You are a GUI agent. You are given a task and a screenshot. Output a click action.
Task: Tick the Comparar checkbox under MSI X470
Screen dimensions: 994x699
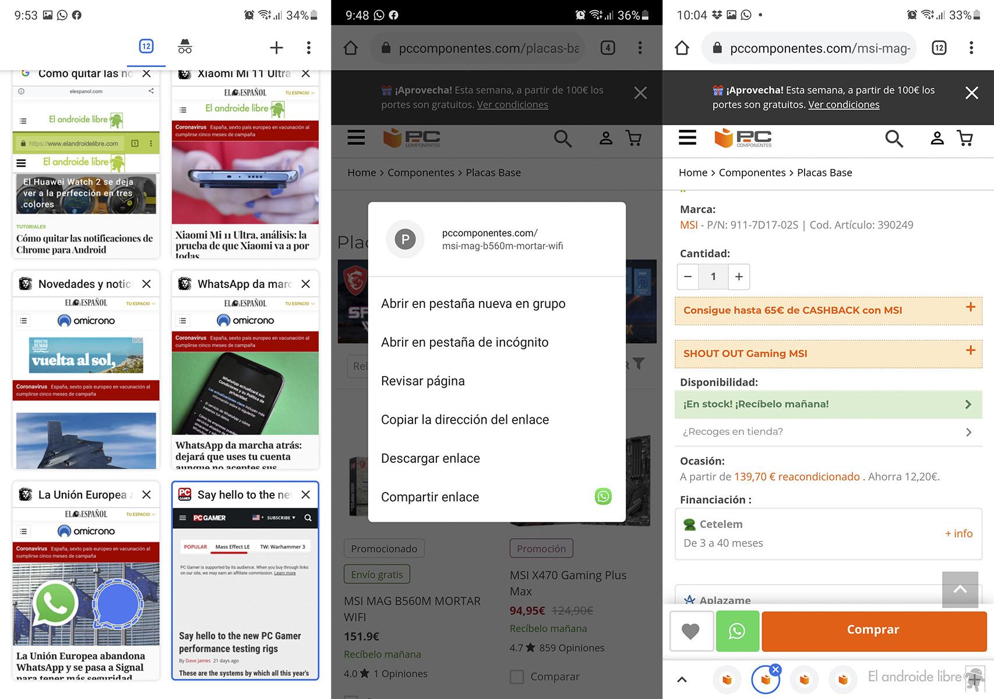pos(517,677)
